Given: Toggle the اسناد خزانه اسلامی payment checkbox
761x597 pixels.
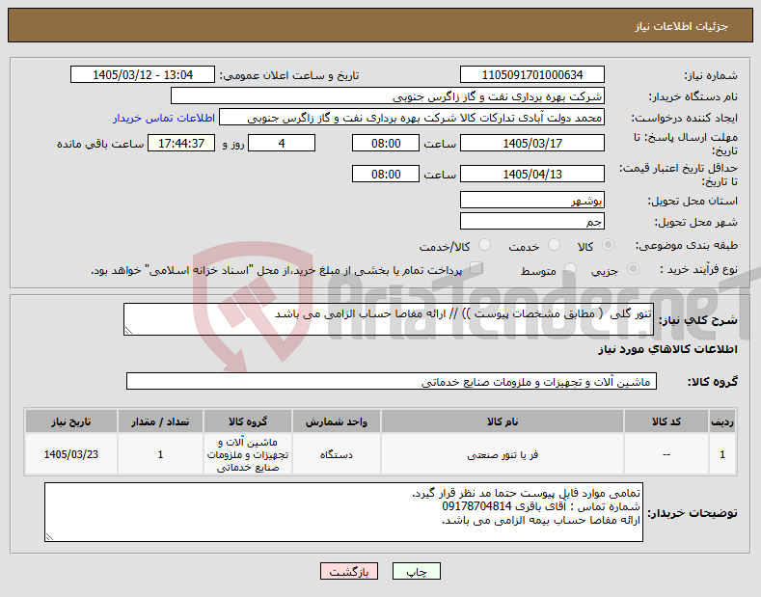Looking at the screenshot, I should [476, 268].
